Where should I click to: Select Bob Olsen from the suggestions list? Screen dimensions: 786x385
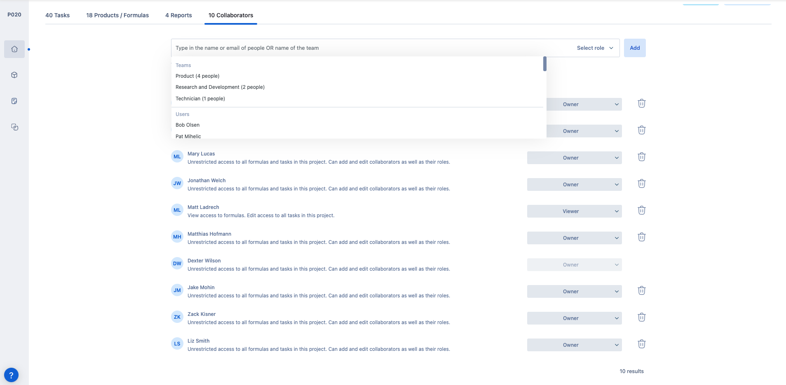coord(188,125)
